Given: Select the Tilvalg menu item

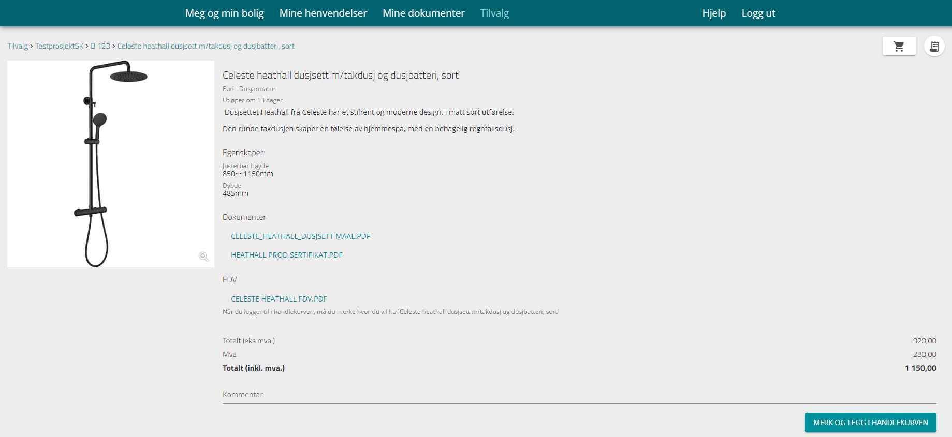Looking at the screenshot, I should click(494, 13).
